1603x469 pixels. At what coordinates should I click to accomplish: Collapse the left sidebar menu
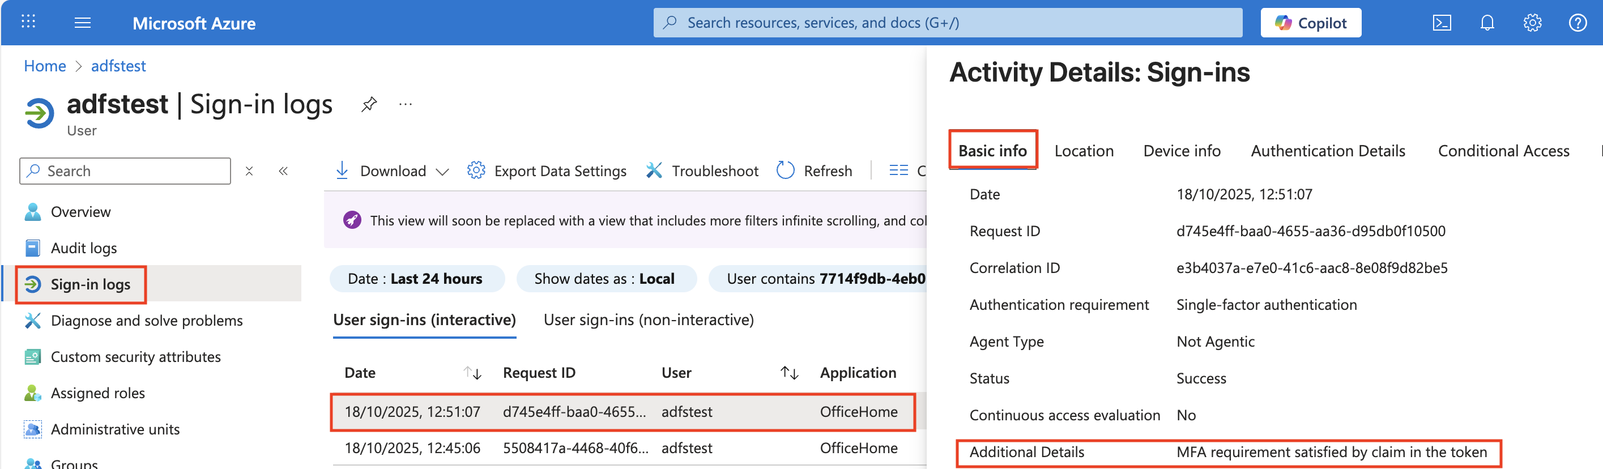tap(283, 171)
